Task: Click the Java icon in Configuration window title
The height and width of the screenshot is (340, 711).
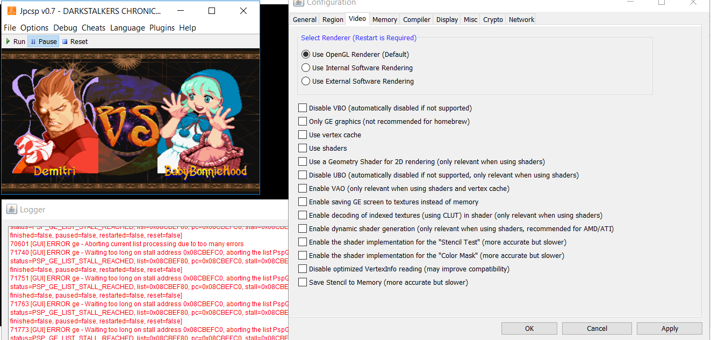Action: tap(298, 3)
